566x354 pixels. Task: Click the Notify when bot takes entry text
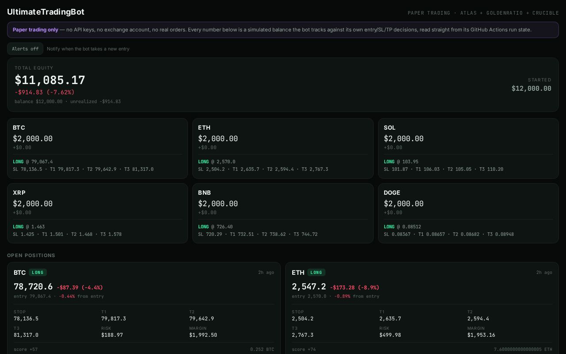[x=88, y=49]
